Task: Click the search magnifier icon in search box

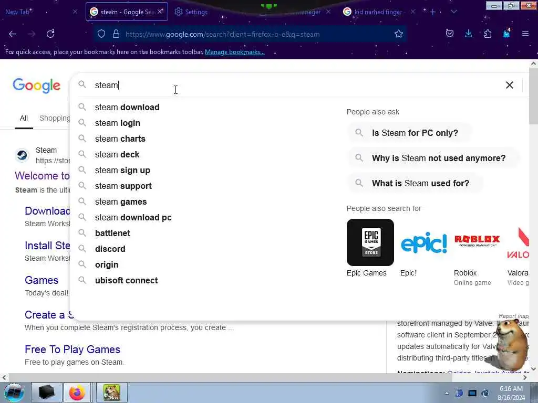Action: point(82,84)
